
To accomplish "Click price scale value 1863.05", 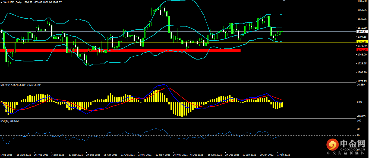I will point(362,10).
